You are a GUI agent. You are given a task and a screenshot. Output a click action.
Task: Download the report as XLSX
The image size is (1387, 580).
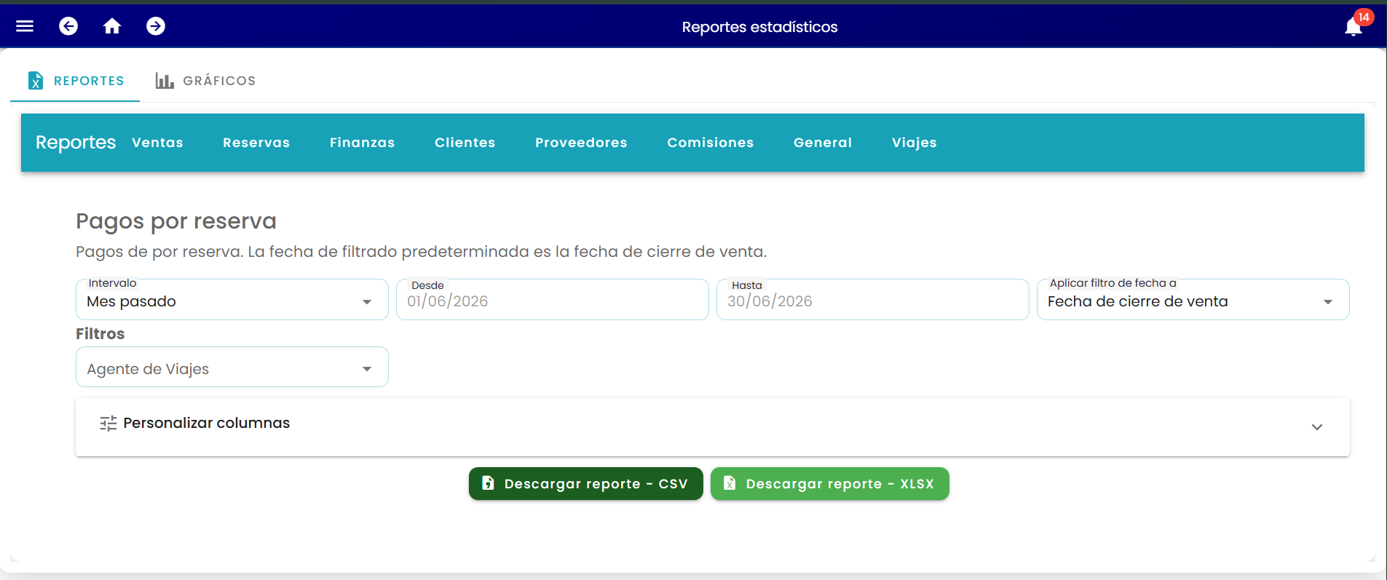[830, 484]
